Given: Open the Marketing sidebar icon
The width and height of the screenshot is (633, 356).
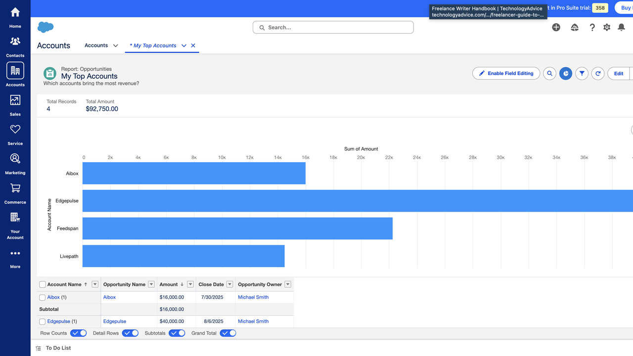Looking at the screenshot, I should point(15,159).
